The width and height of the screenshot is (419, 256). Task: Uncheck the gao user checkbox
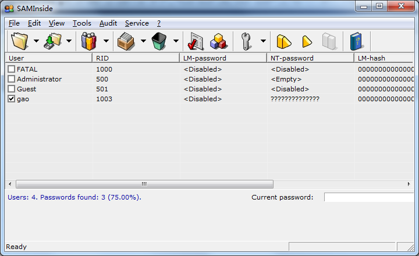pyautogui.click(x=11, y=99)
